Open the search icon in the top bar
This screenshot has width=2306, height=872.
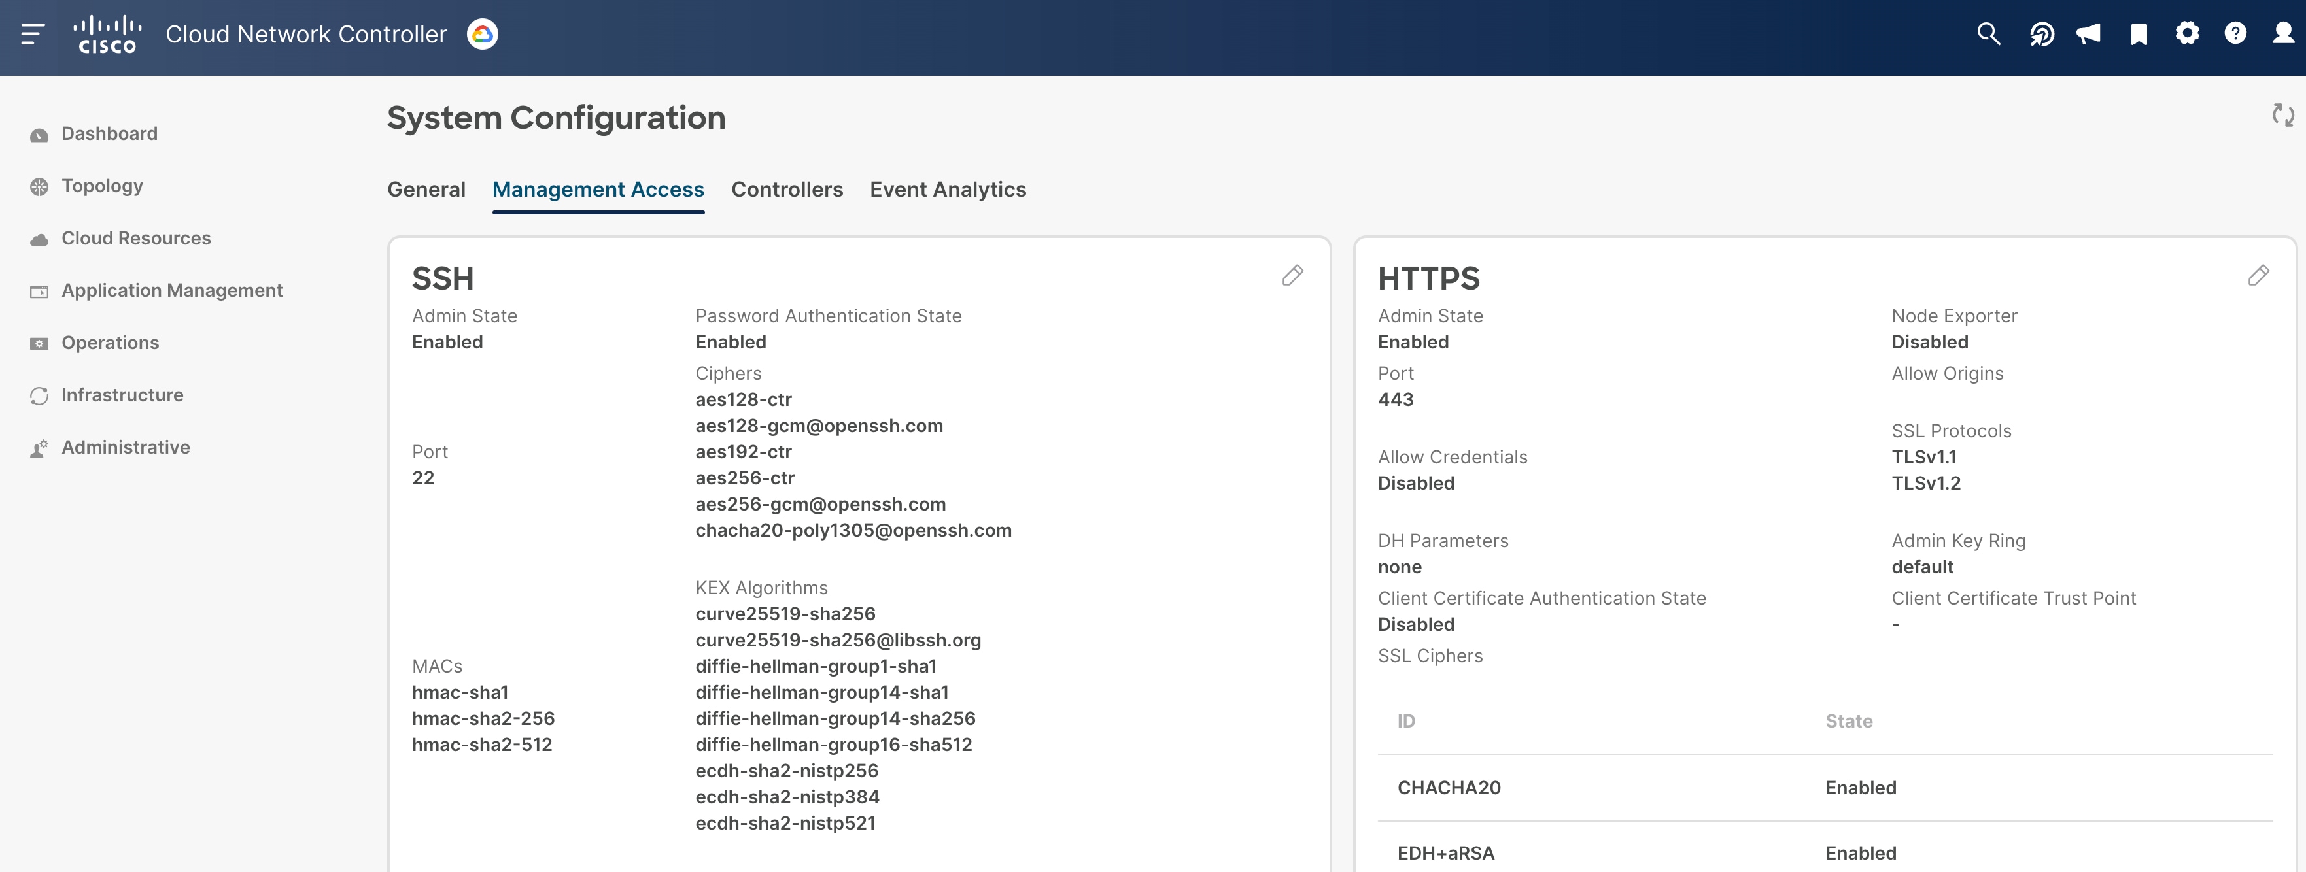click(x=1988, y=33)
